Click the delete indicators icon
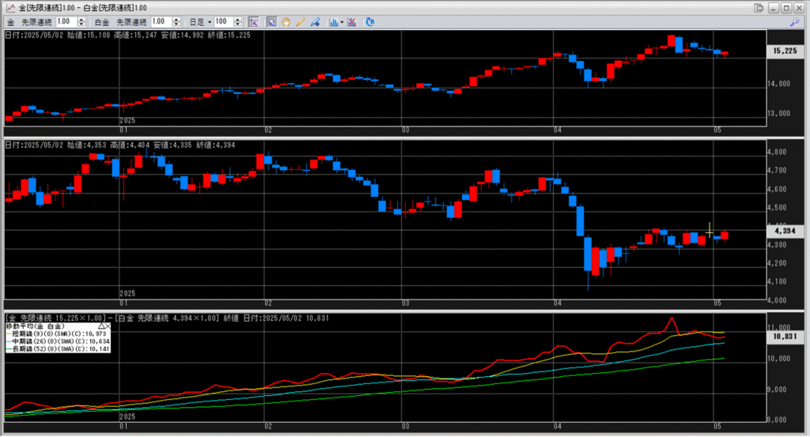The height and width of the screenshot is (437, 810). pyautogui.click(x=351, y=21)
